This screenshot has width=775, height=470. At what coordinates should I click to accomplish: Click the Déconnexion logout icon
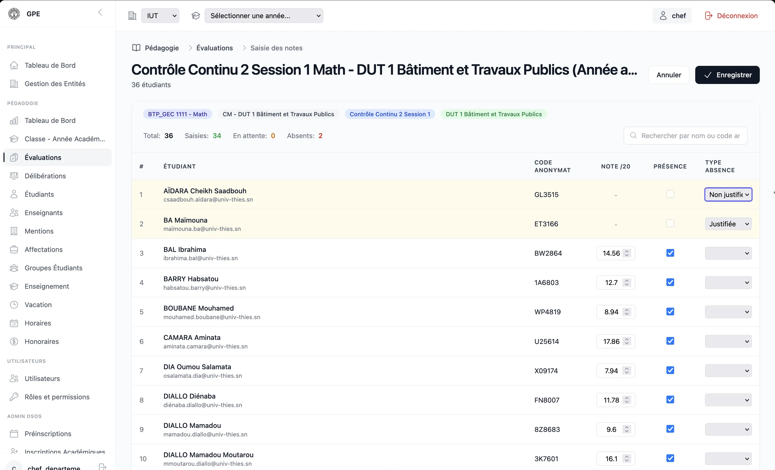[708, 16]
